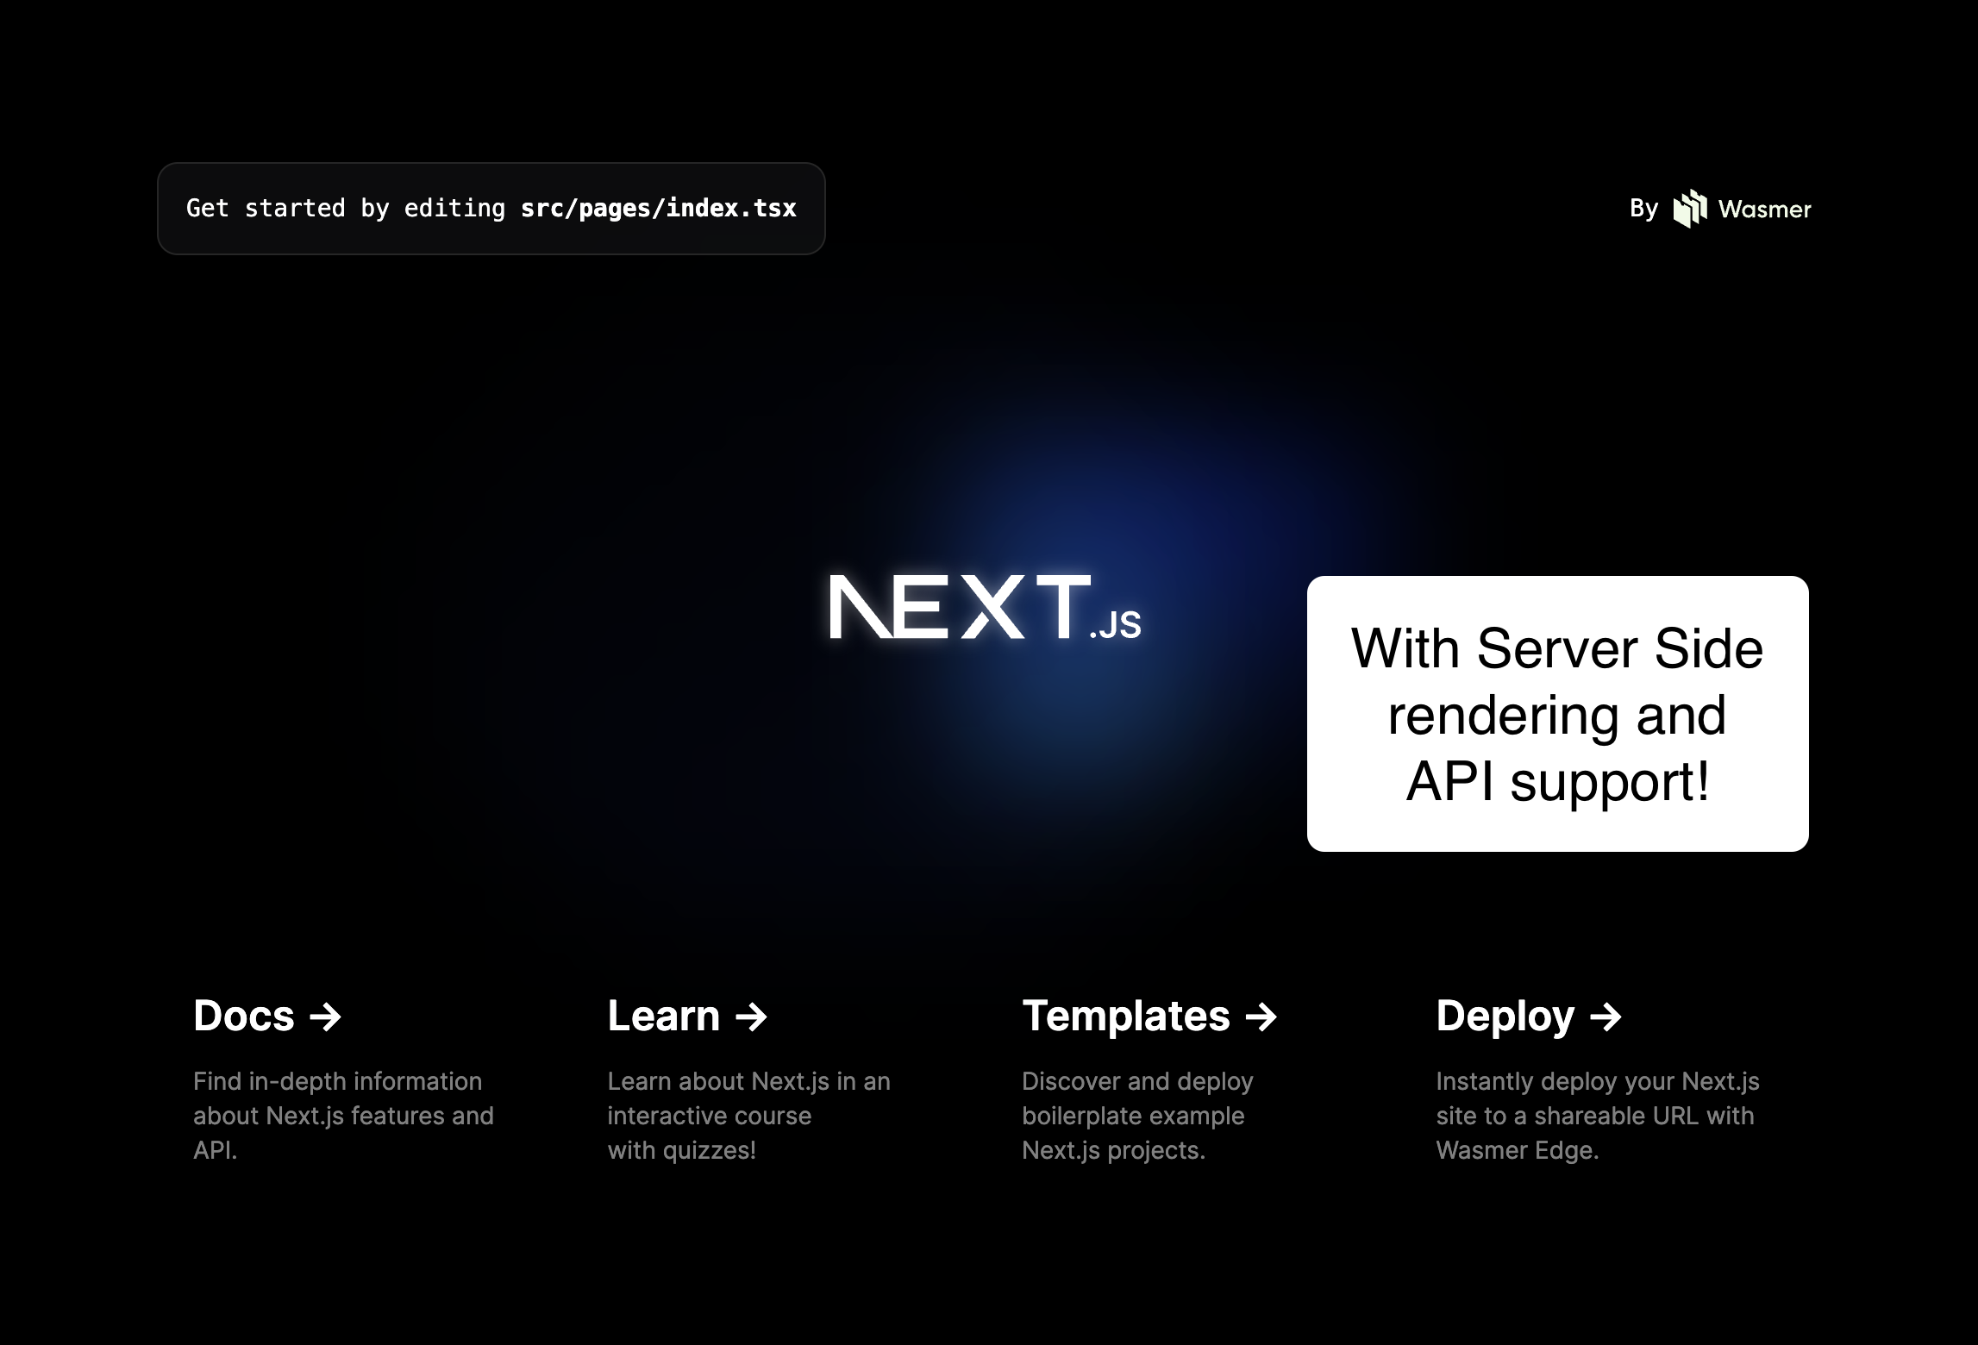Click the Next.js glowing logo
This screenshot has height=1345, width=1978.
click(x=983, y=608)
